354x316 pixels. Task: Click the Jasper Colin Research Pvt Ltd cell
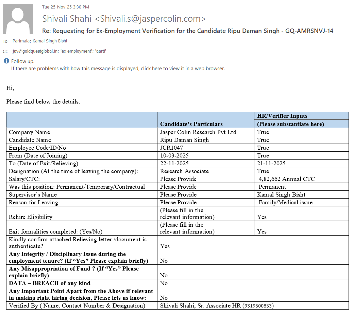point(206,132)
